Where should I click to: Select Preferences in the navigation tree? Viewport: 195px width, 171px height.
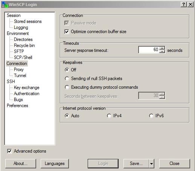coord(17,106)
